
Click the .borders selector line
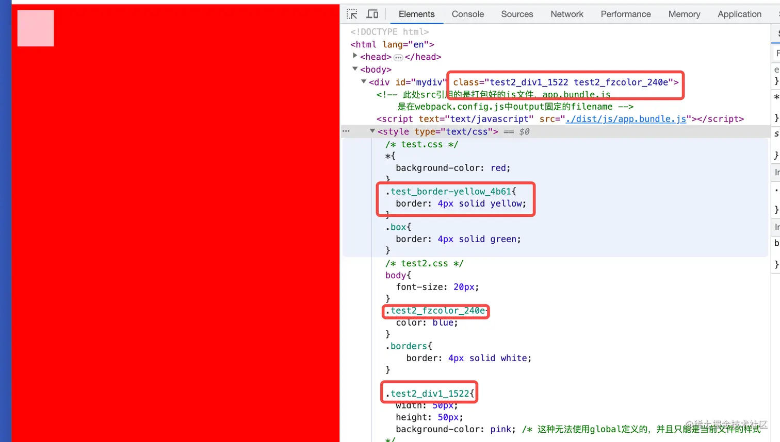tap(409, 346)
